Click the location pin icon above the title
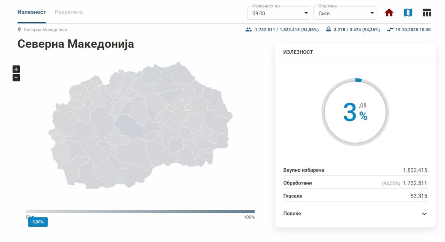Screen dimensions: 445x242 click(x=20, y=30)
